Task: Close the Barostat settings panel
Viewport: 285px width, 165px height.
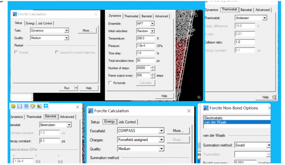Action: (78, 107)
